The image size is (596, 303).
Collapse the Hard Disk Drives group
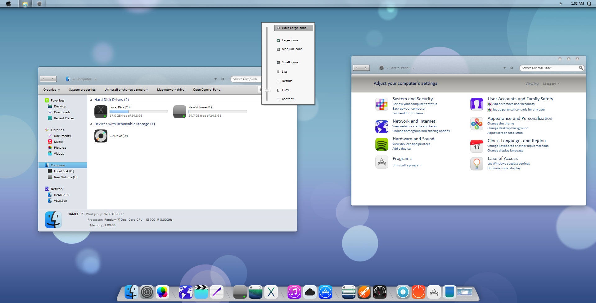click(x=91, y=100)
